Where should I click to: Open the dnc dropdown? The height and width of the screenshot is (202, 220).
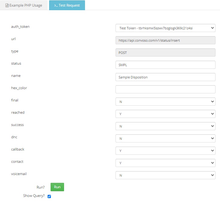coord(165,139)
